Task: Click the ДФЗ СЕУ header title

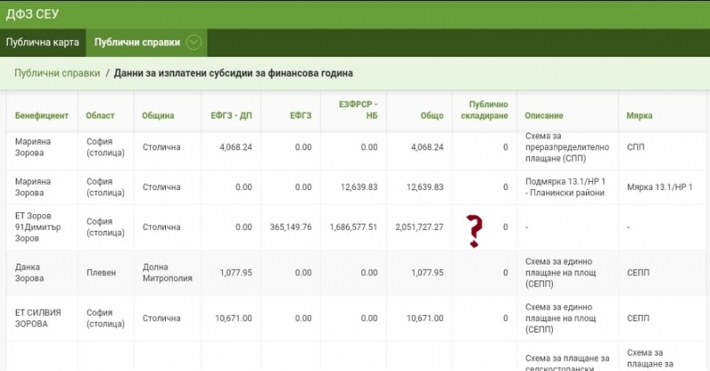Action: (x=33, y=13)
